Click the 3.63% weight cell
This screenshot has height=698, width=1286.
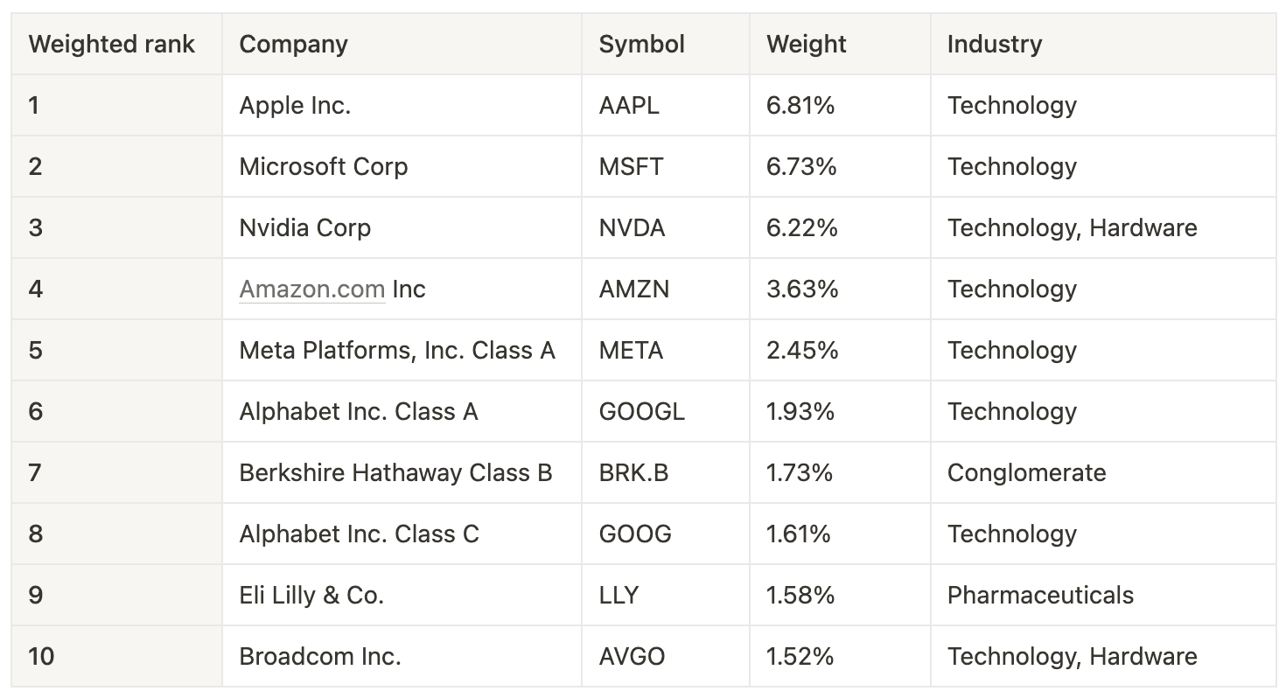pos(801,290)
